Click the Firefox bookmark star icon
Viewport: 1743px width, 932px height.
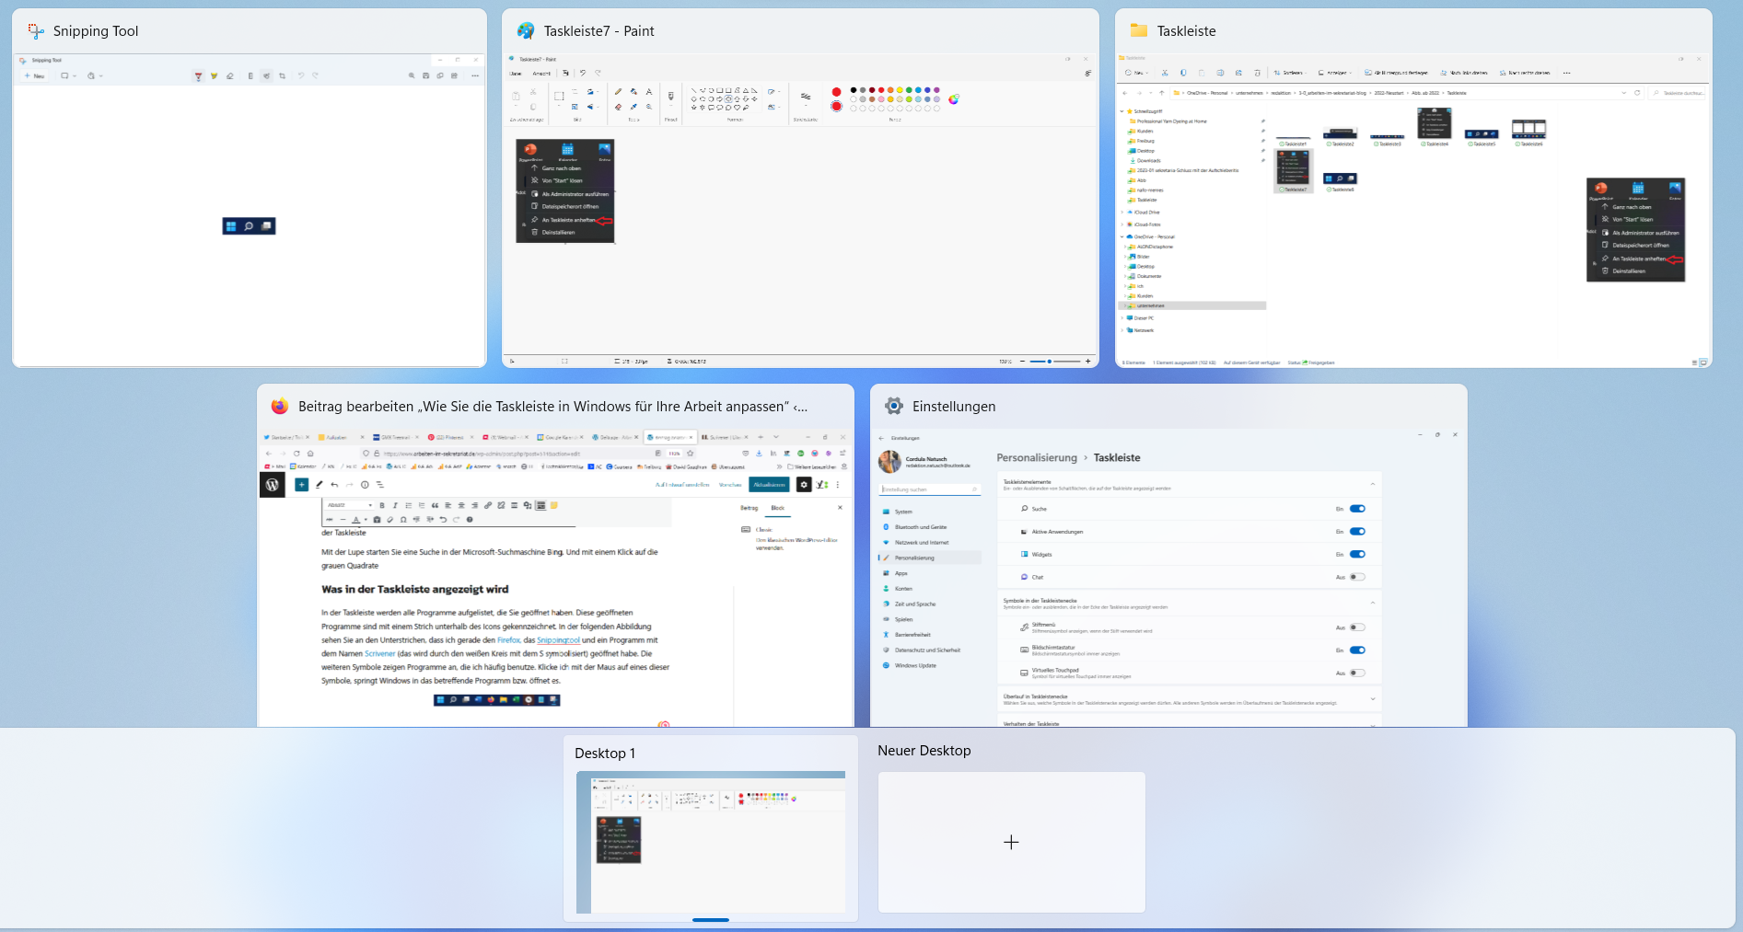click(691, 454)
